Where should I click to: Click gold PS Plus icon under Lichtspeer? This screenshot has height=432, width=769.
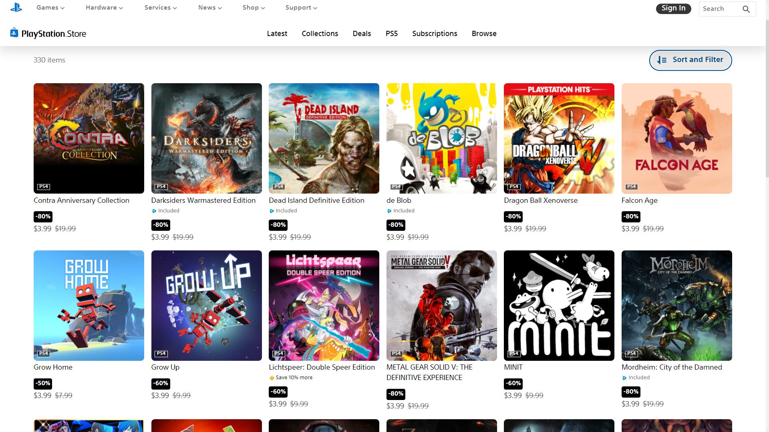click(272, 378)
